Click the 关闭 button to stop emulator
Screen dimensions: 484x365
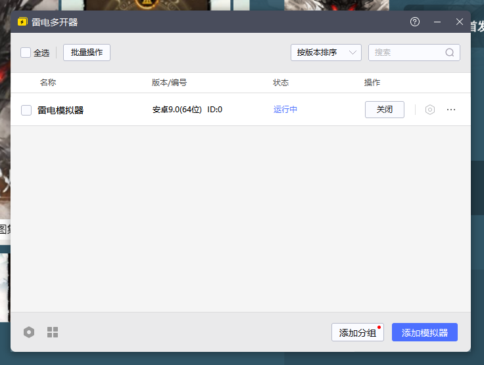click(385, 110)
